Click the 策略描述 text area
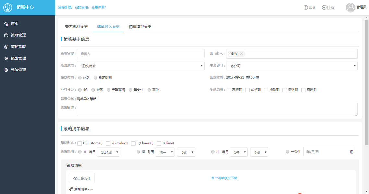 (217, 110)
